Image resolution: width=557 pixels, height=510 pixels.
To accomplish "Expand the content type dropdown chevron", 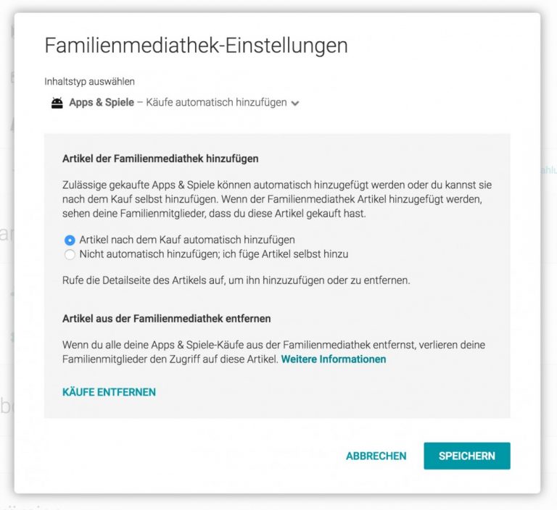I will 295,104.
